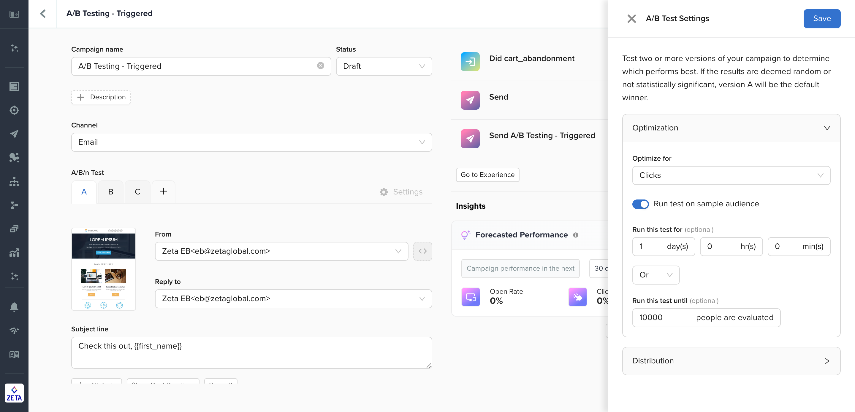Switch to variant C tab

click(137, 192)
